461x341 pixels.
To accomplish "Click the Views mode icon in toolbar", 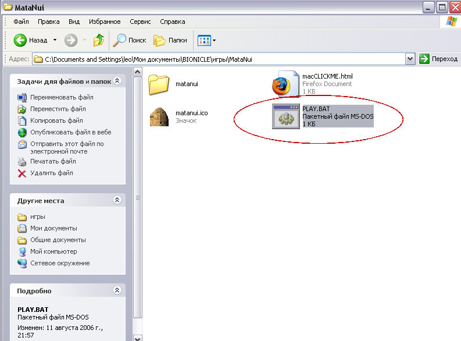I will coord(204,40).
